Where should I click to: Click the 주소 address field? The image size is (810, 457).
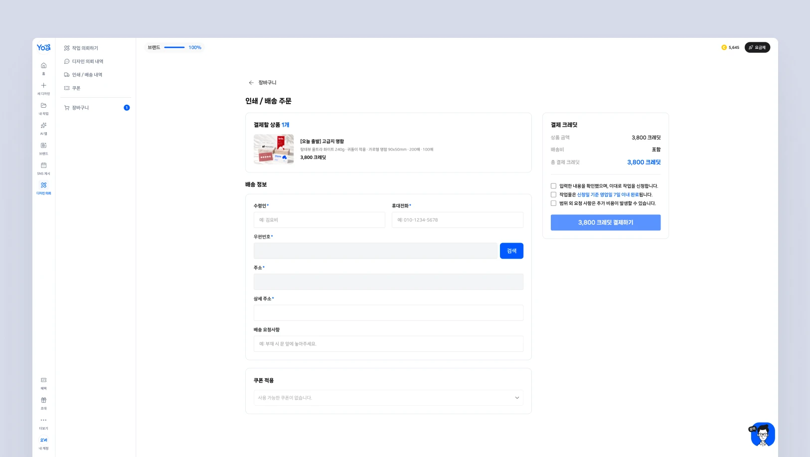[388, 282]
